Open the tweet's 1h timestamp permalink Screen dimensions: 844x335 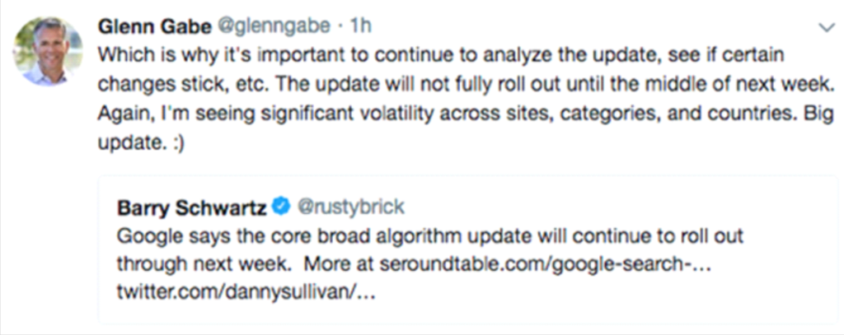click(x=361, y=26)
